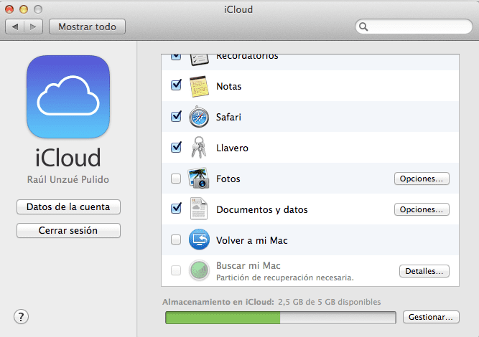Click the Safari compass icon
This screenshot has height=337, width=479.
[x=199, y=117]
